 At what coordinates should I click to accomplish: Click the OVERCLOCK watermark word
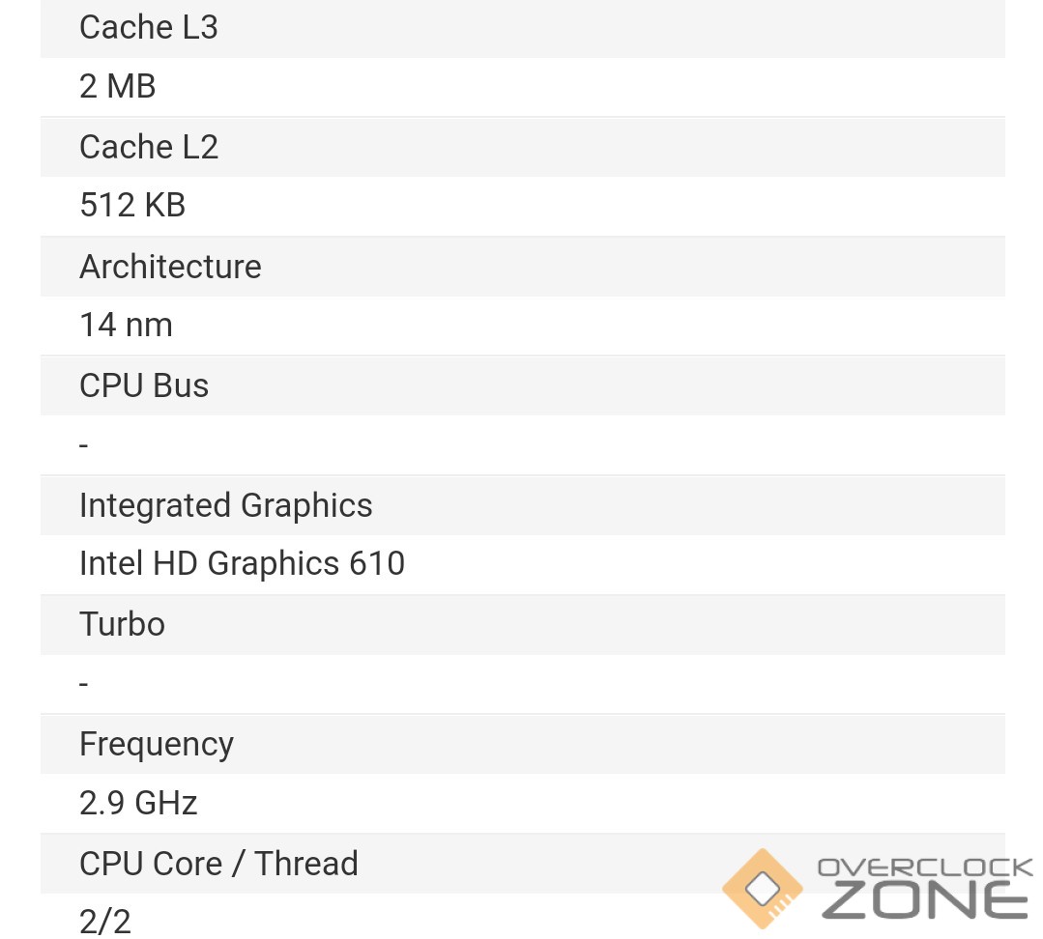pos(925,868)
